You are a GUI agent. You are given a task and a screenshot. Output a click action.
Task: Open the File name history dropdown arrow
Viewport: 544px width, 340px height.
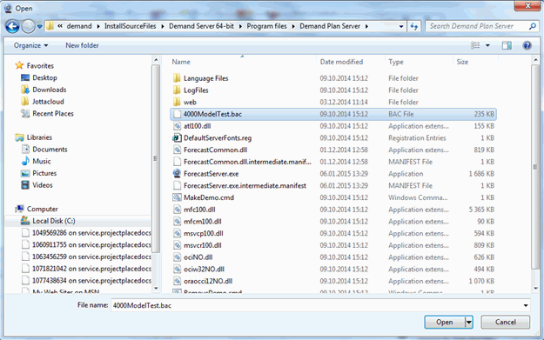526,305
